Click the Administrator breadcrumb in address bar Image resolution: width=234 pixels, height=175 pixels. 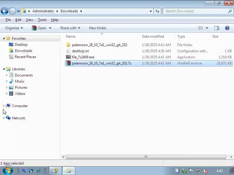tap(43, 11)
